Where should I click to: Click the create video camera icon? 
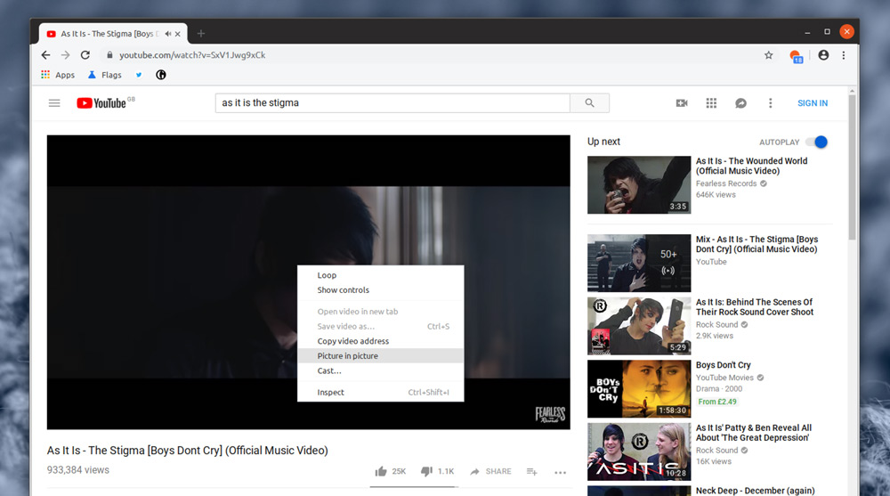[682, 103]
